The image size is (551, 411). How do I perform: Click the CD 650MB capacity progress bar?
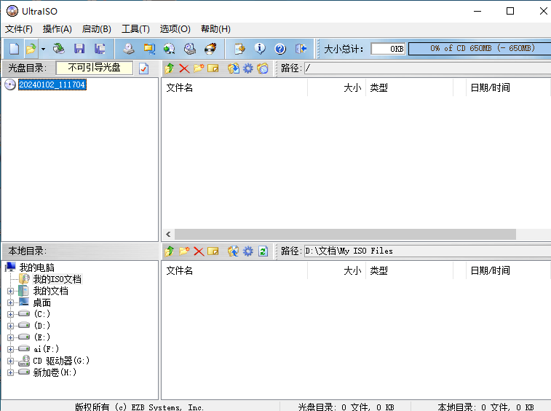(x=480, y=49)
